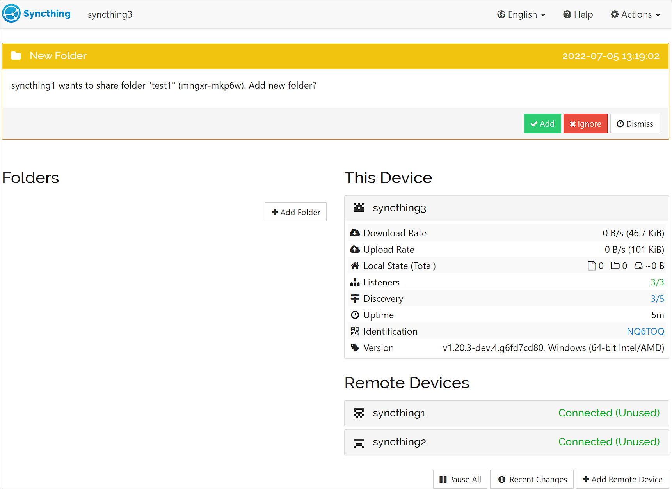The image size is (672, 489).
Task: Click the Syncthing brand name
Action: [x=47, y=14]
